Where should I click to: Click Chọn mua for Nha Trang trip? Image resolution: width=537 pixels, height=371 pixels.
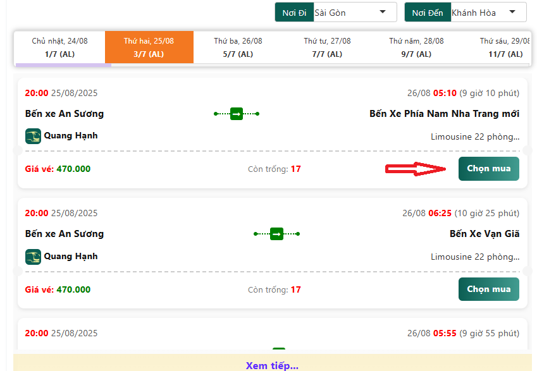(488, 169)
